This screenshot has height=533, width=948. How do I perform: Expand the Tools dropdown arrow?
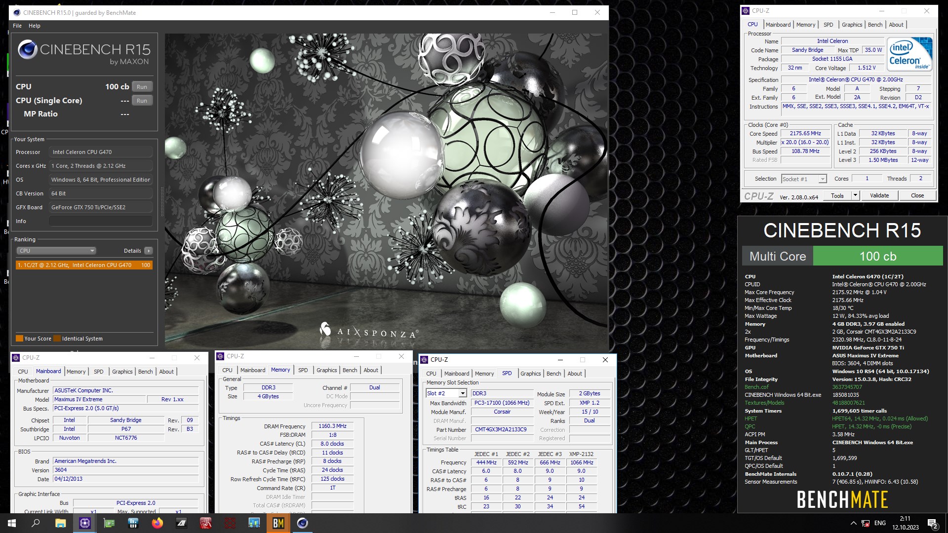pyautogui.click(x=855, y=195)
